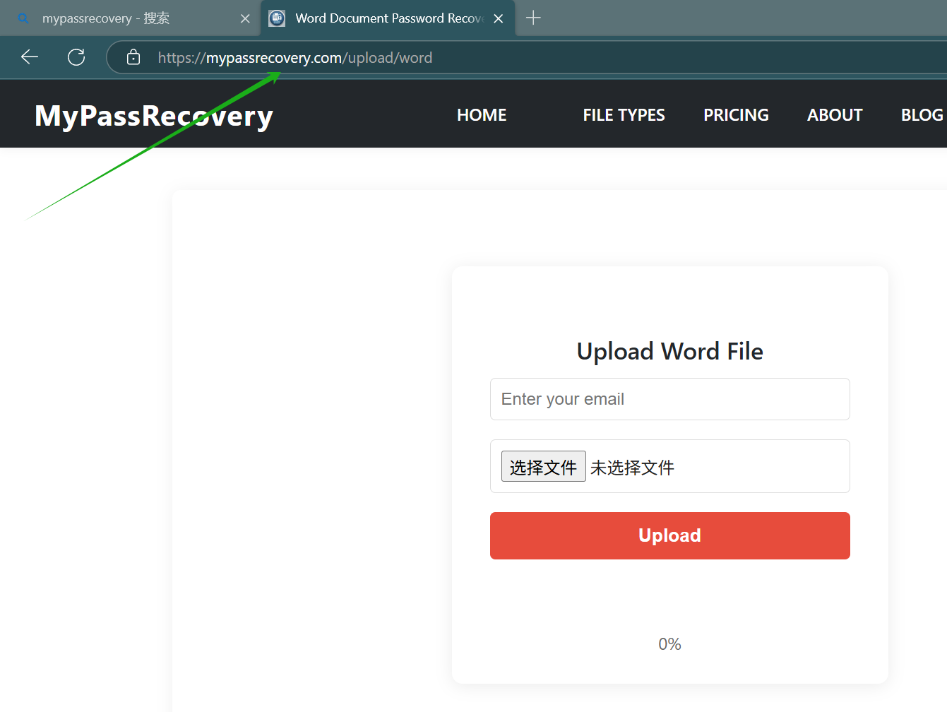Click the browser address bar

353,57
